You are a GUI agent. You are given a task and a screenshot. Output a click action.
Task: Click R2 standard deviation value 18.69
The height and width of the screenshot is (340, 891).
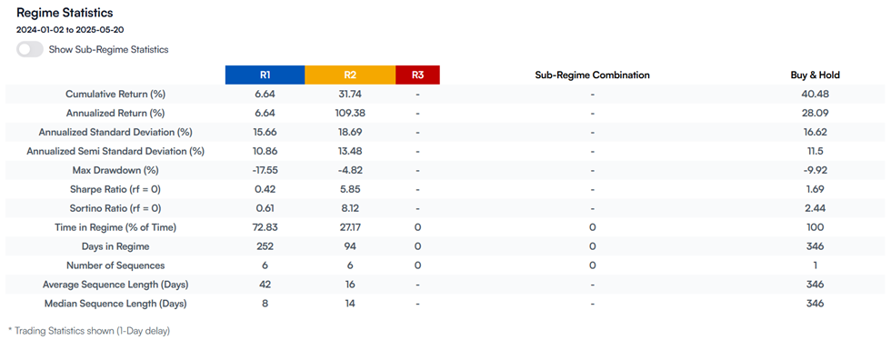(x=350, y=132)
